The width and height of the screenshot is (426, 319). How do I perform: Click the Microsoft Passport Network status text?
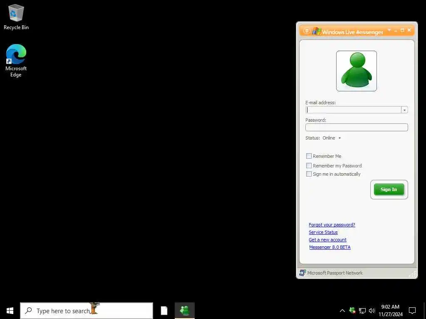335,273
